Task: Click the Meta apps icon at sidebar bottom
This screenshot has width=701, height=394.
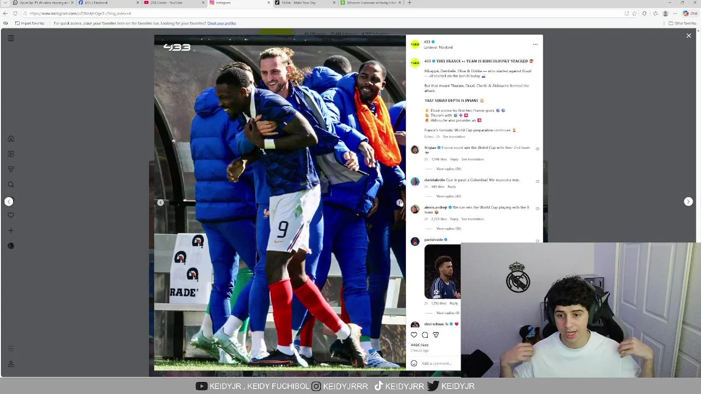Action: point(10,364)
